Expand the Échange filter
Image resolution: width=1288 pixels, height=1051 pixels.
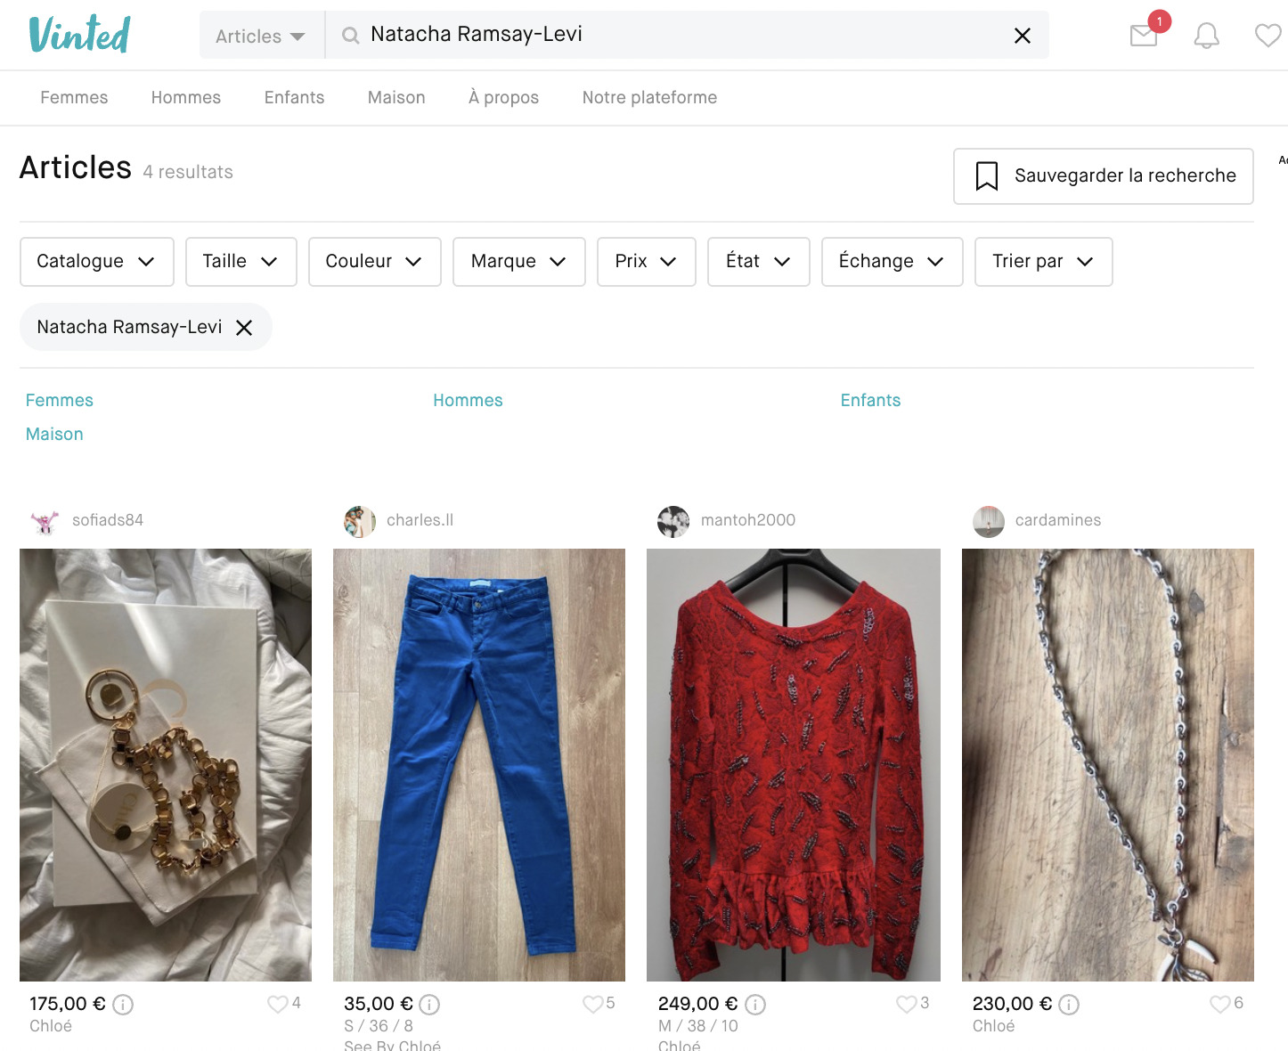(892, 262)
